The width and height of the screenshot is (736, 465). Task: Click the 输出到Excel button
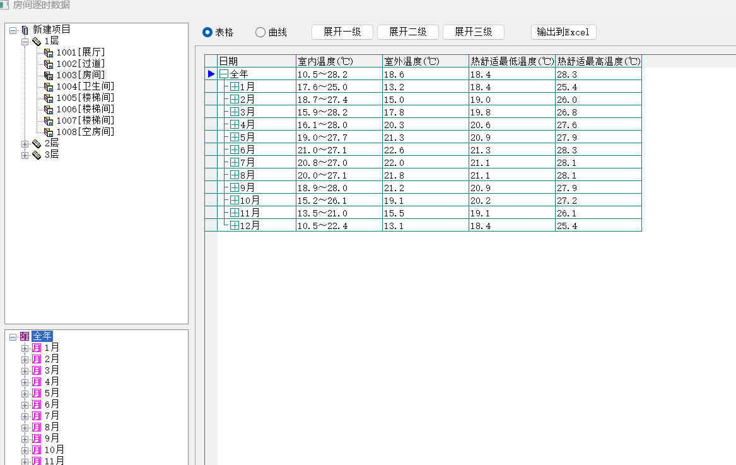tap(563, 32)
